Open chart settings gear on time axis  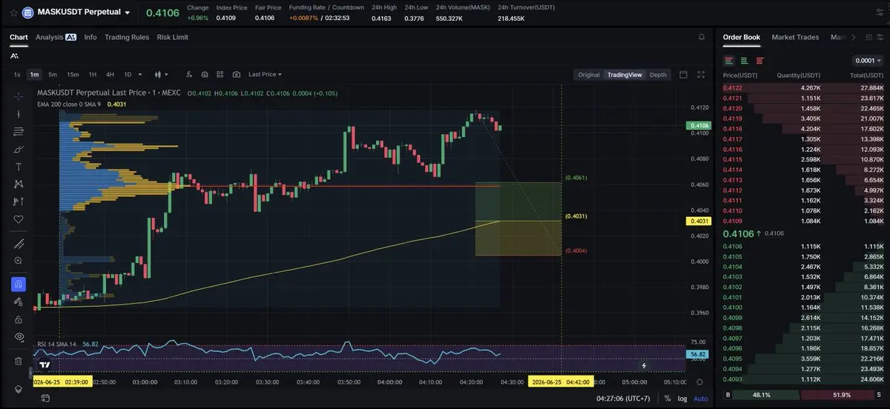coord(701,382)
